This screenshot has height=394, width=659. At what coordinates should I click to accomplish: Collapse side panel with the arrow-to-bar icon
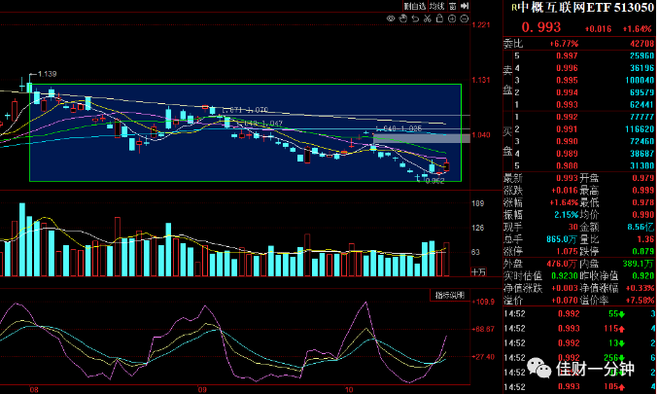[465, 6]
